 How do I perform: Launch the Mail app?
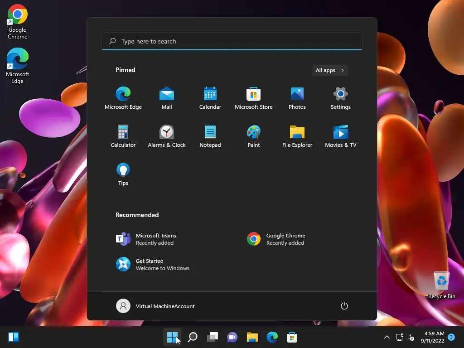click(x=167, y=98)
